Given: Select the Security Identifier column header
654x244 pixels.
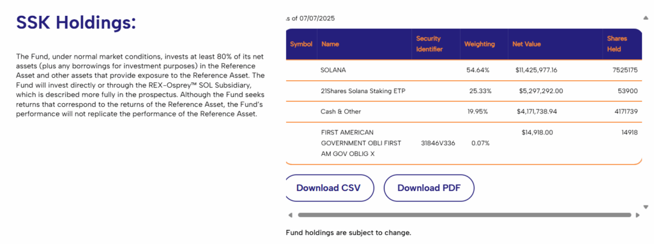Looking at the screenshot, I should coord(429,44).
